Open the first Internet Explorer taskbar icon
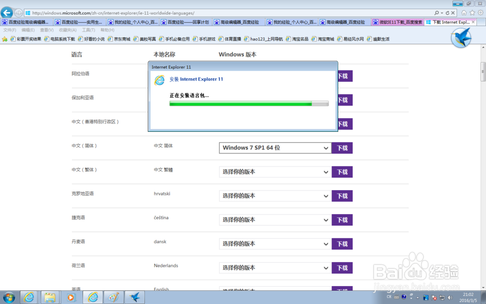 [29, 298]
